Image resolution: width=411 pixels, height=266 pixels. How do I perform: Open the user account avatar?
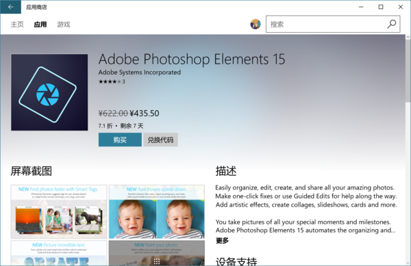[x=256, y=24]
